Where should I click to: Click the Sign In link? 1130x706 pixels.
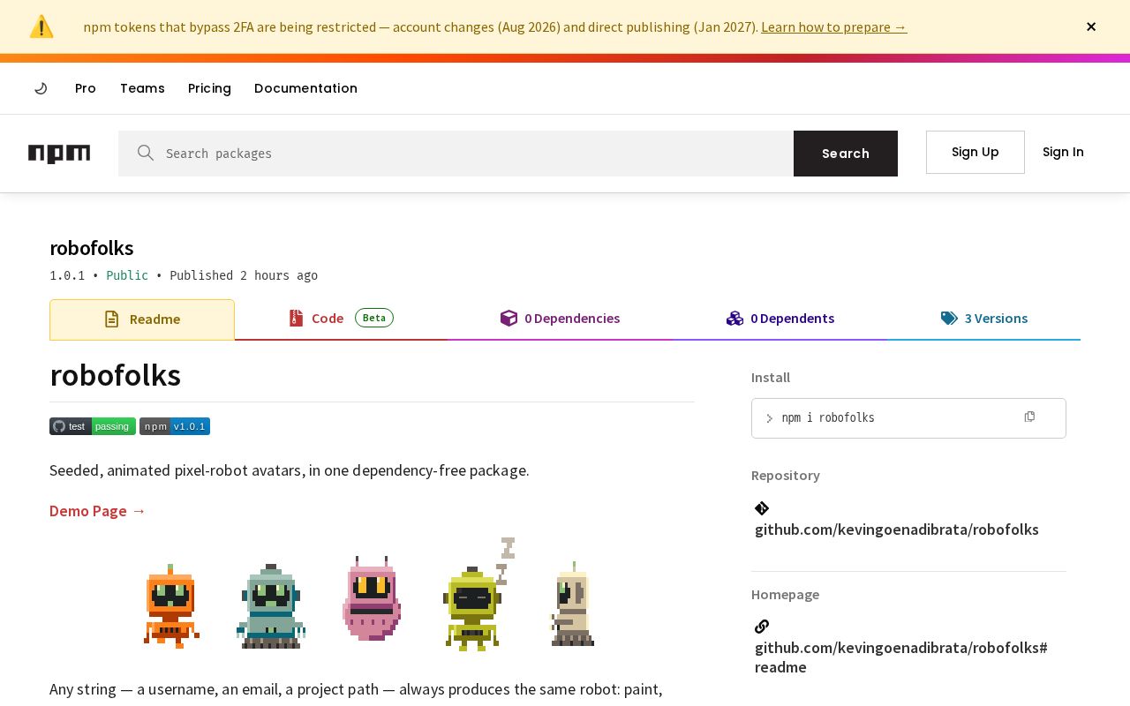coord(1063,152)
